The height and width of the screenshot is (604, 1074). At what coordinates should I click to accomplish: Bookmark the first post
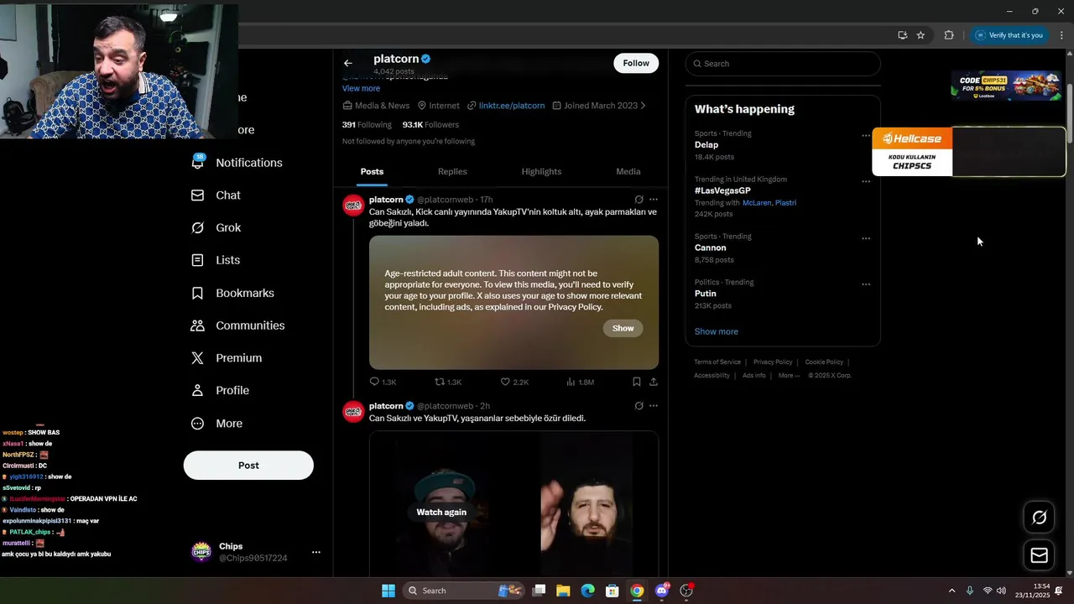[x=637, y=382]
